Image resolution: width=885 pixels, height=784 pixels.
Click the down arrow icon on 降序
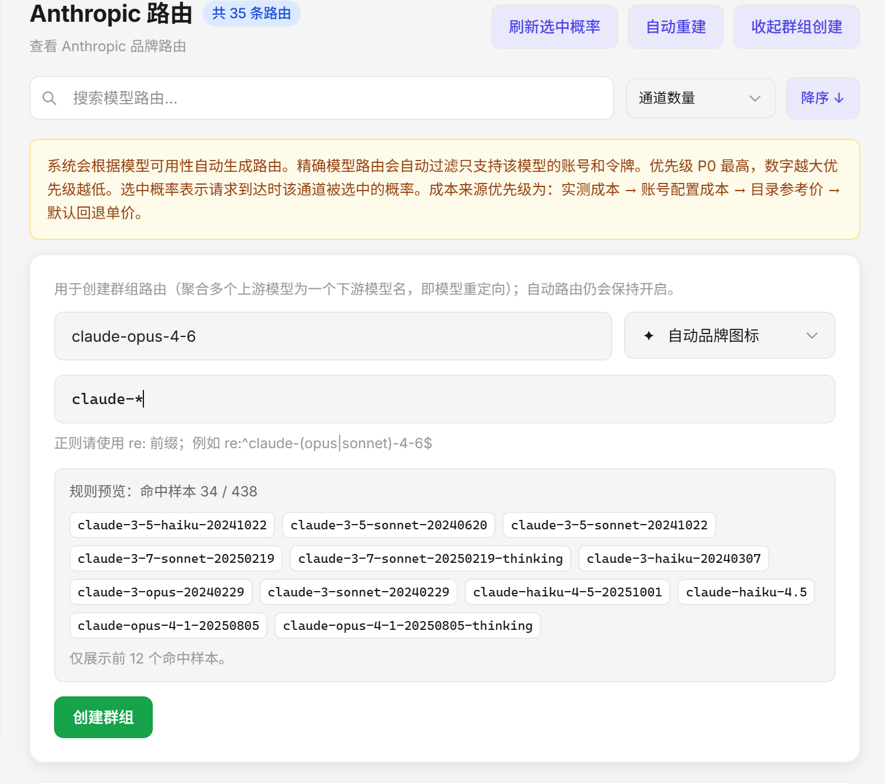pyautogui.click(x=839, y=98)
